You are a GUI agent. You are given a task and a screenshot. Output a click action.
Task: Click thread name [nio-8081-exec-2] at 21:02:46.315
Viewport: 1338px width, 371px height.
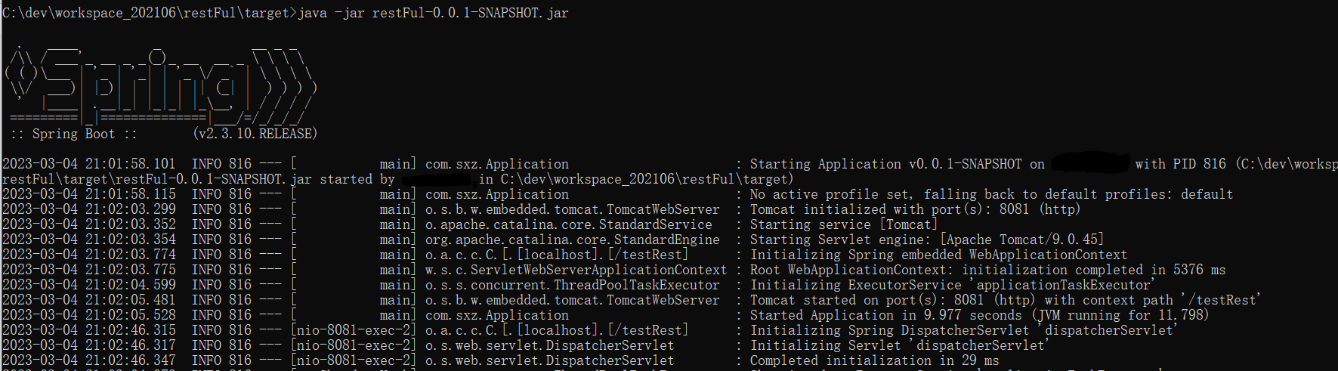[x=354, y=330]
